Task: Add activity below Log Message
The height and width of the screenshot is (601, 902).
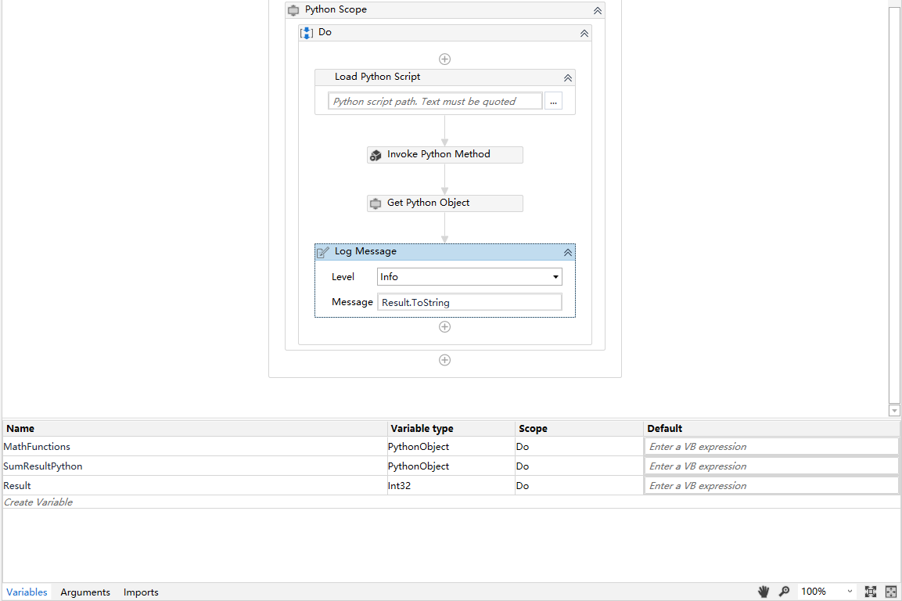Action: point(444,327)
